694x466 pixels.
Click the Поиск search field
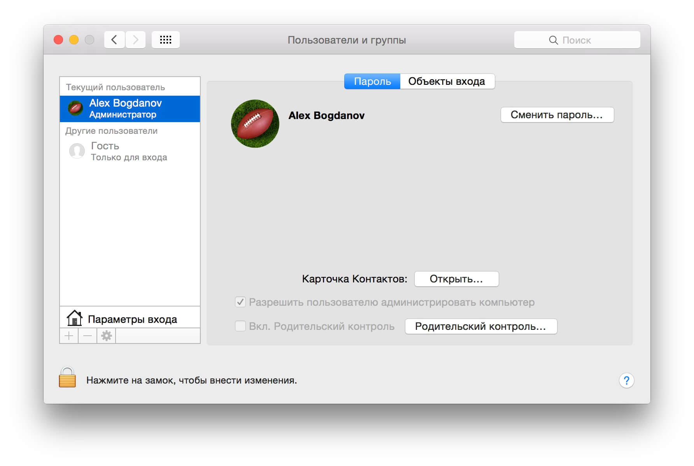(577, 40)
